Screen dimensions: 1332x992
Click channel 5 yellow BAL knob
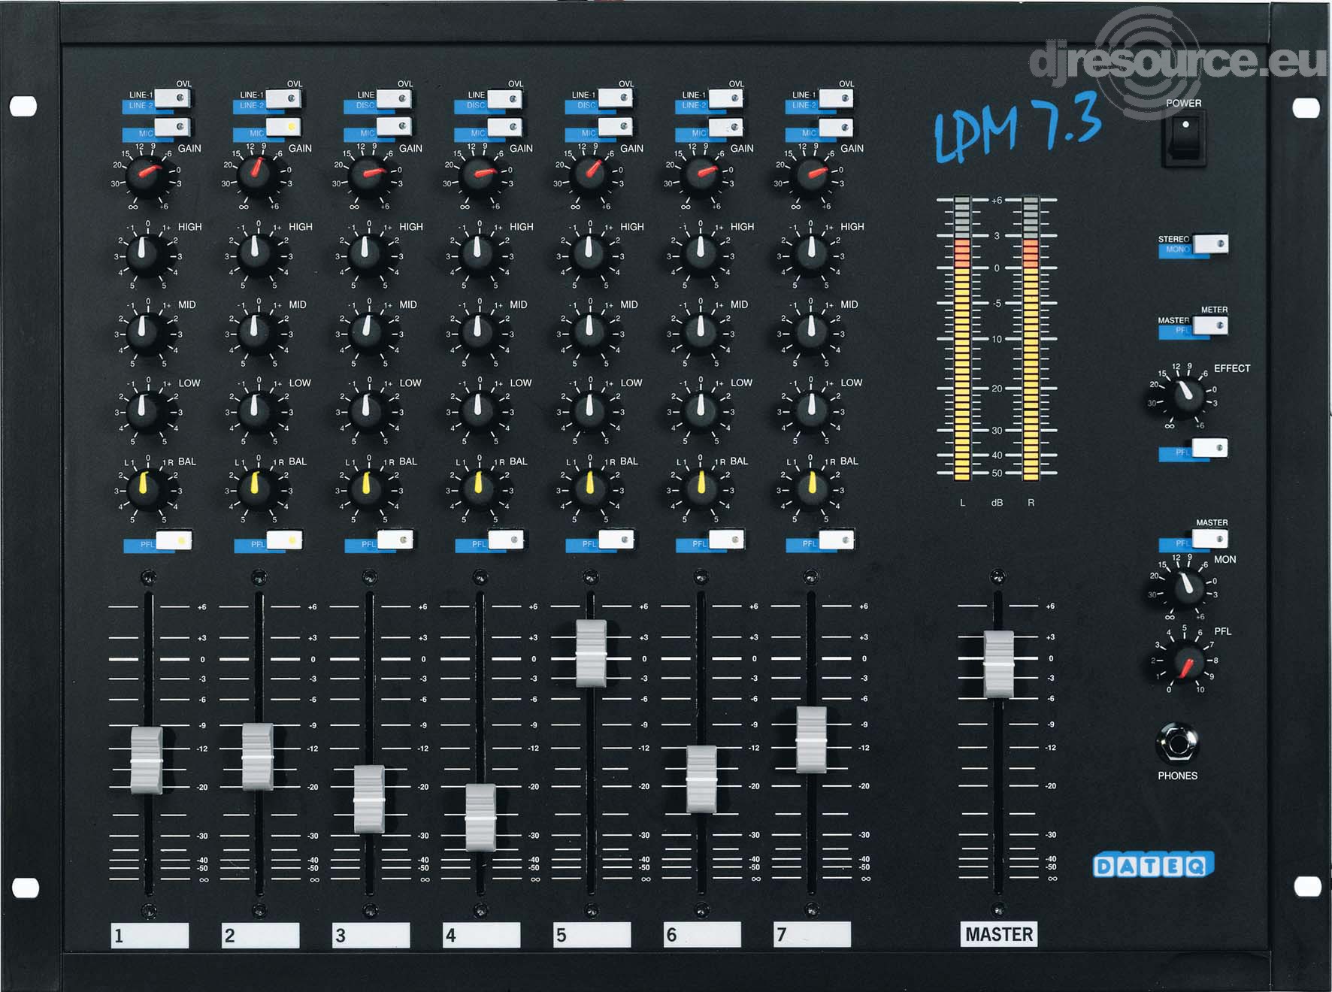(589, 489)
